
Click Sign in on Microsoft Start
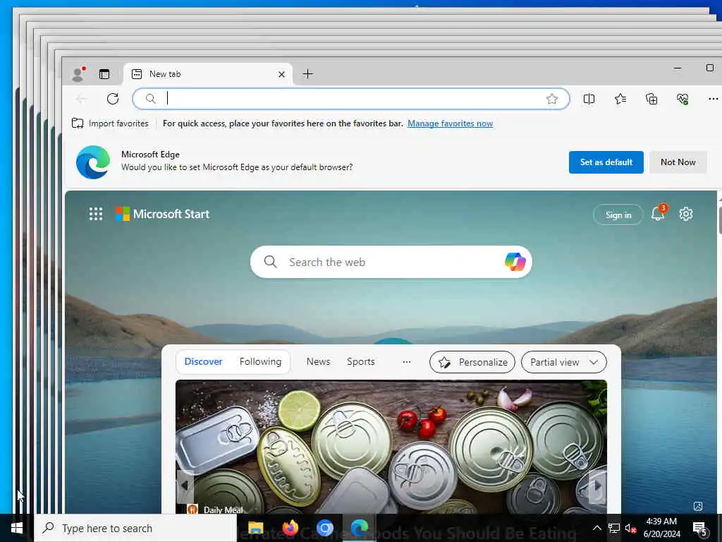pyautogui.click(x=618, y=215)
